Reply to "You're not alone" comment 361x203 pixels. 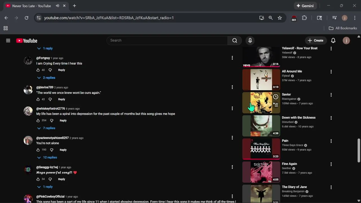click(x=63, y=150)
